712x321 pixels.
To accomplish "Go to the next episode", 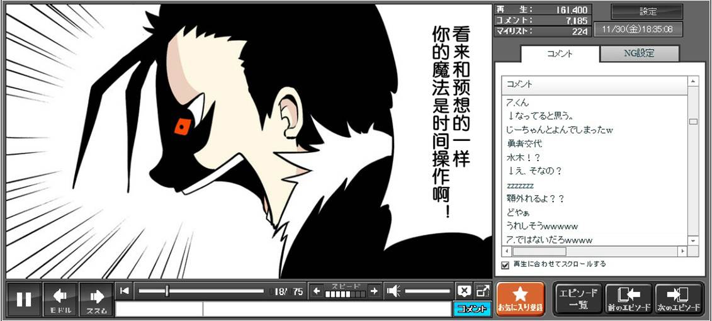I will [x=679, y=298].
